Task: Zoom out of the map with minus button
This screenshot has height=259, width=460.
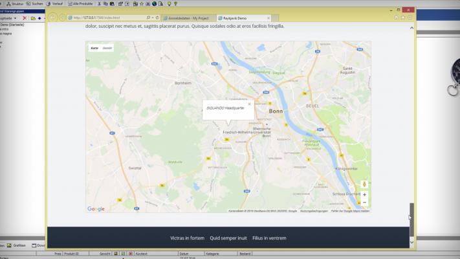Action: tap(364, 203)
